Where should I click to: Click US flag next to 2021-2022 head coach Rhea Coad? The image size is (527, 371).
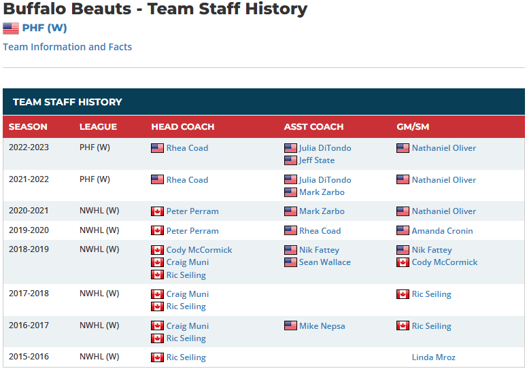click(157, 179)
